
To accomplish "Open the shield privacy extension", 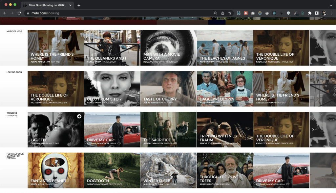I will (x=288, y=13).
